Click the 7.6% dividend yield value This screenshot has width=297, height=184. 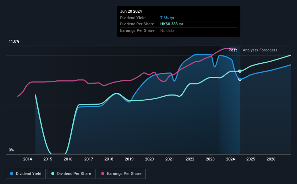164,18
